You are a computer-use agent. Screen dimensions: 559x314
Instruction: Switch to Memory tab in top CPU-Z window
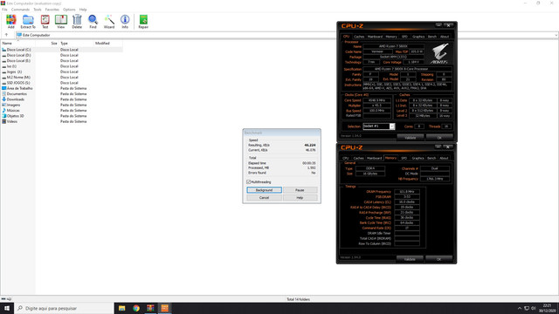[x=391, y=37]
